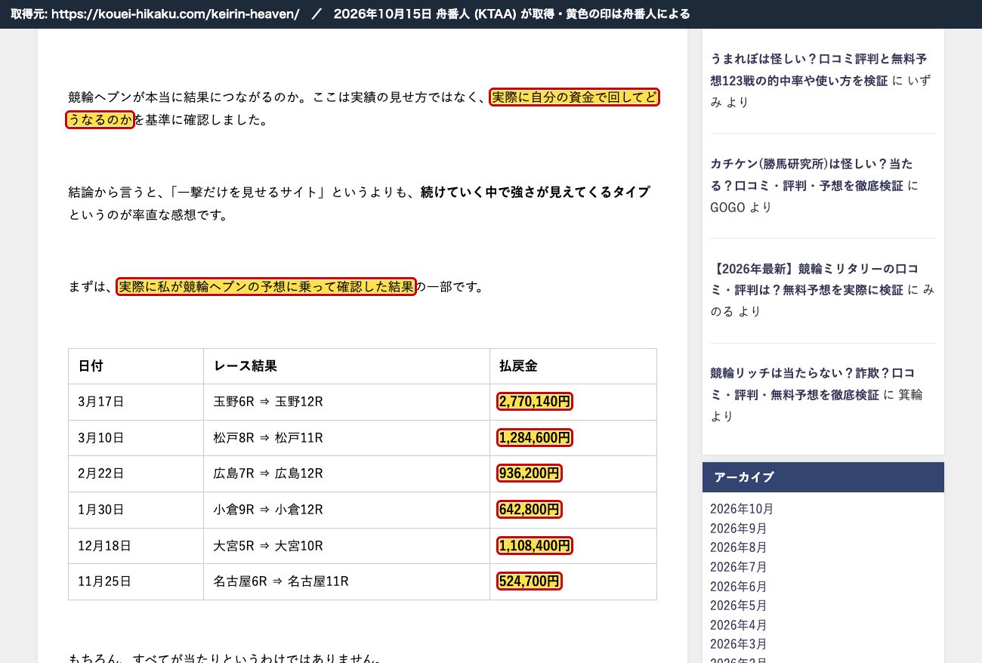
Task: Open the うまれぼは怪しい？ comment post link
Action: [819, 69]
